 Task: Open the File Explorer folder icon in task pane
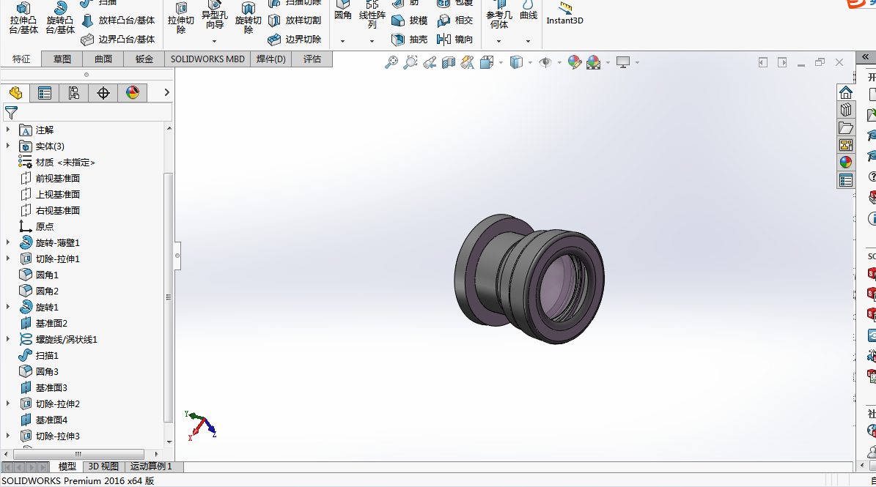(x=846, y=127)
